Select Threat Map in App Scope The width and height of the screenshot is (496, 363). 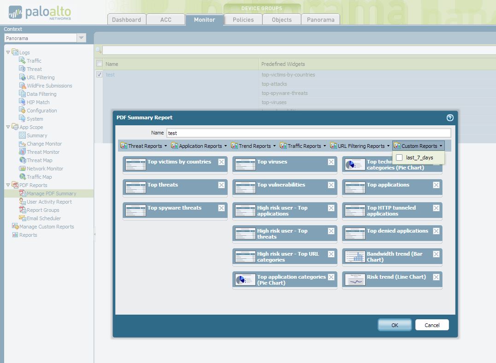[x=39, y=160]
